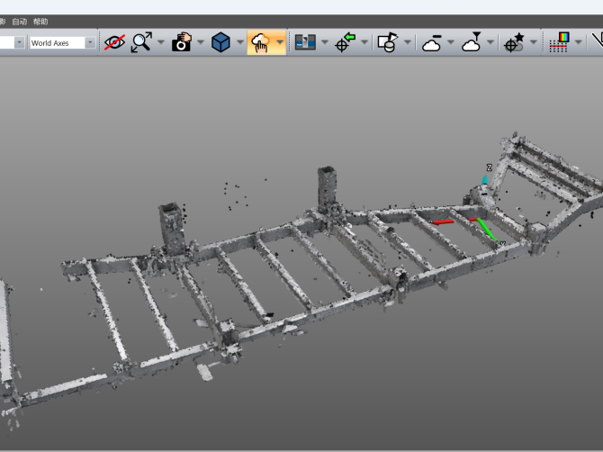
Task: Click the cloud with minus line icon
Action: [432, 42]
